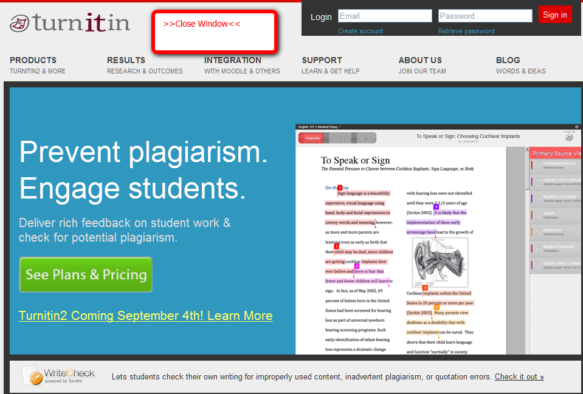
Task: Select the Originality tab in the viewer
Action: click(x=311, y=138)
